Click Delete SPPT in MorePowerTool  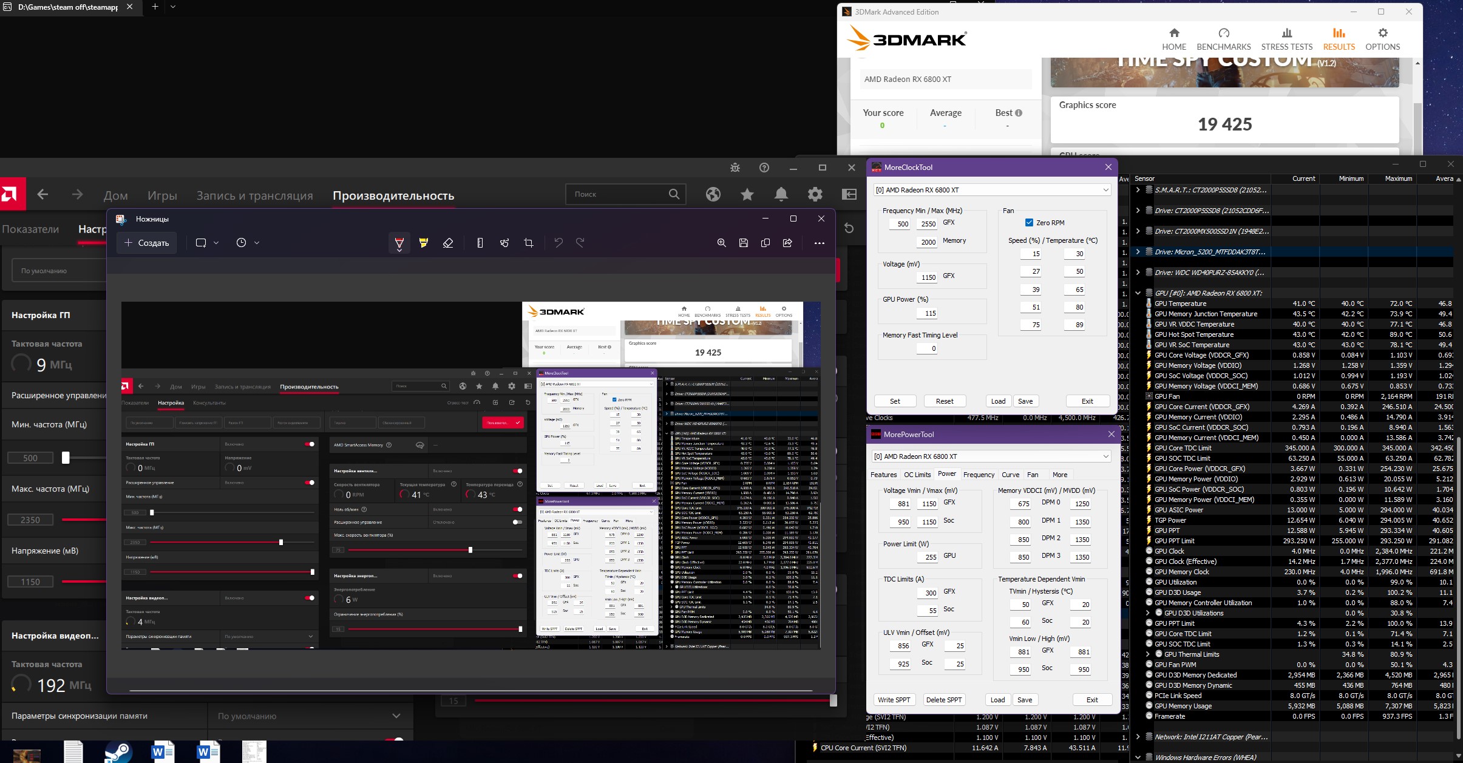(944, 700)
